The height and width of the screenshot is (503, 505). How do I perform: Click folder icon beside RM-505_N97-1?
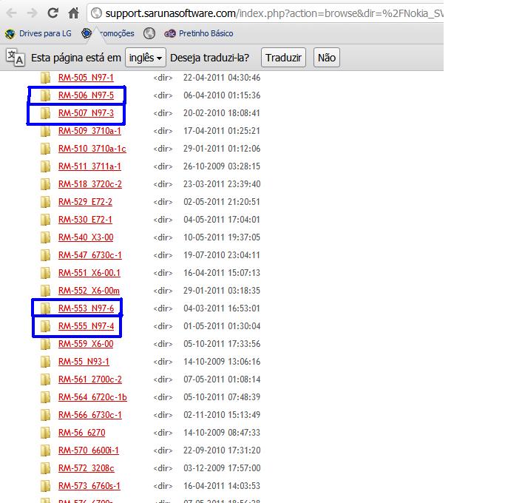click(x=45, y=78)
